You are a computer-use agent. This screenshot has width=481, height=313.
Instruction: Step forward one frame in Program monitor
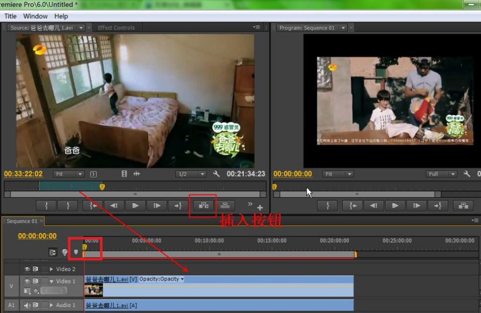point(416,206)
